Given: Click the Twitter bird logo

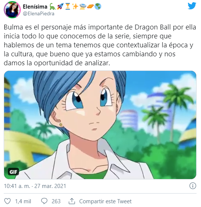Looking at the screenshot, I should point(192,6).
